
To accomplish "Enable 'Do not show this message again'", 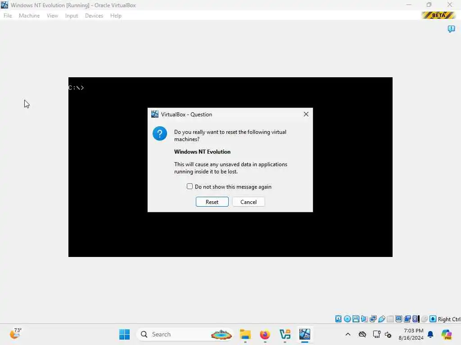I will click(190, 186).
